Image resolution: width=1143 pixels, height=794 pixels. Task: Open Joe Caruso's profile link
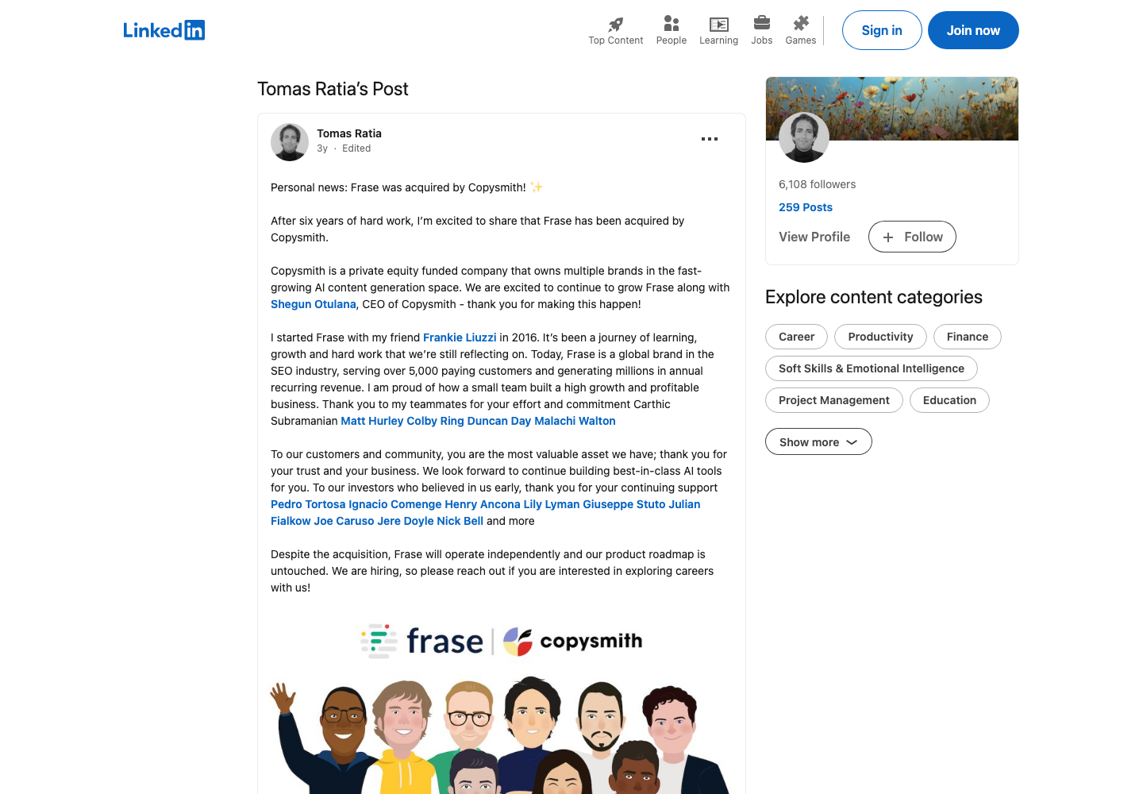click(x=344, y=521)
